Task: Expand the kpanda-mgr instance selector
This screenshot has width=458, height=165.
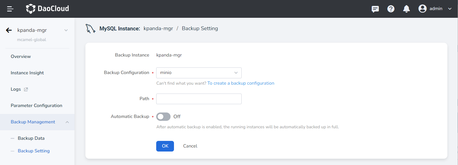Action: tap(66, 30)
